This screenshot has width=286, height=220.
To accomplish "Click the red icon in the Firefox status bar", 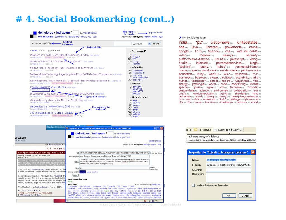I will coord(145,201).
